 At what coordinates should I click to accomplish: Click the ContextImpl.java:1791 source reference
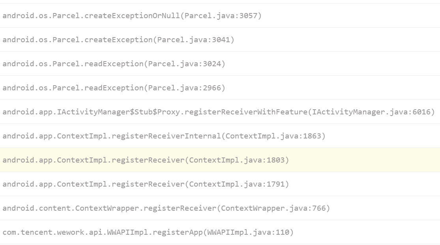click(x=237, y=184)
